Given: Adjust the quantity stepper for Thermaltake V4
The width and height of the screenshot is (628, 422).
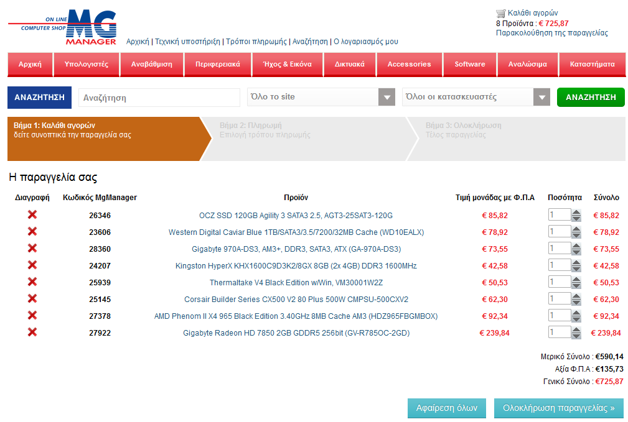Looking at the screenshot, I should click(576, 282).
